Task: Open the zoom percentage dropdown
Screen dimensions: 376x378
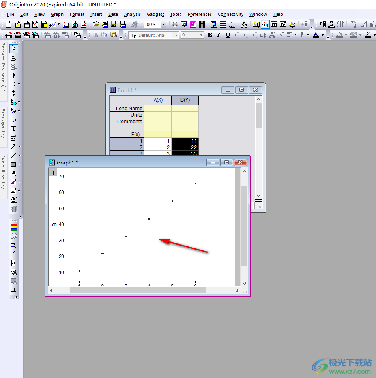Action: pyautogui.click(x=163, y=25)
